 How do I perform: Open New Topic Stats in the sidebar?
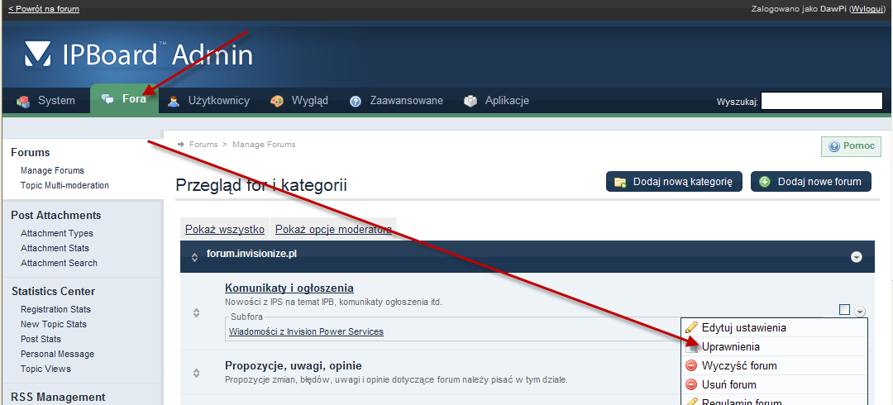[x=54, y=324]
